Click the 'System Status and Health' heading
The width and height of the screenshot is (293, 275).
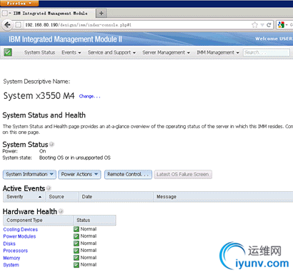44,115
